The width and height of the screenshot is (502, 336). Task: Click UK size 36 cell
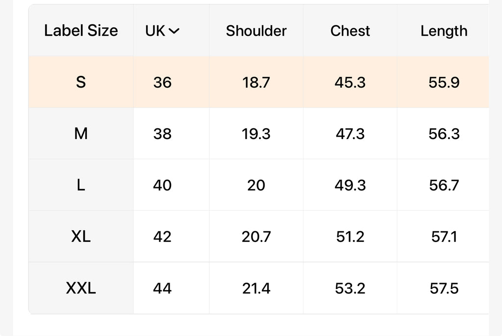pos(162,82)
